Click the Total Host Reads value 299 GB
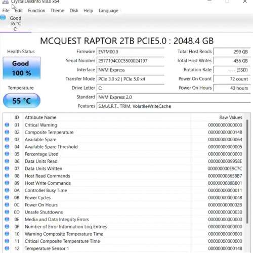Image resolution: width=253 pixels, height=253 pixels. (x=232, y=52)
